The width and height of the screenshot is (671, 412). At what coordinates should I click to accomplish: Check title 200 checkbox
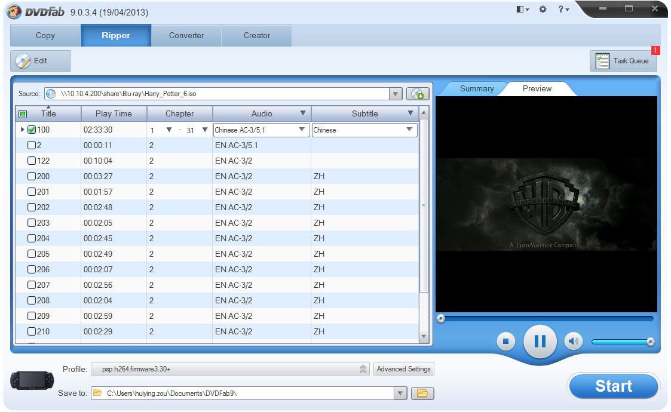click(32, 176)
